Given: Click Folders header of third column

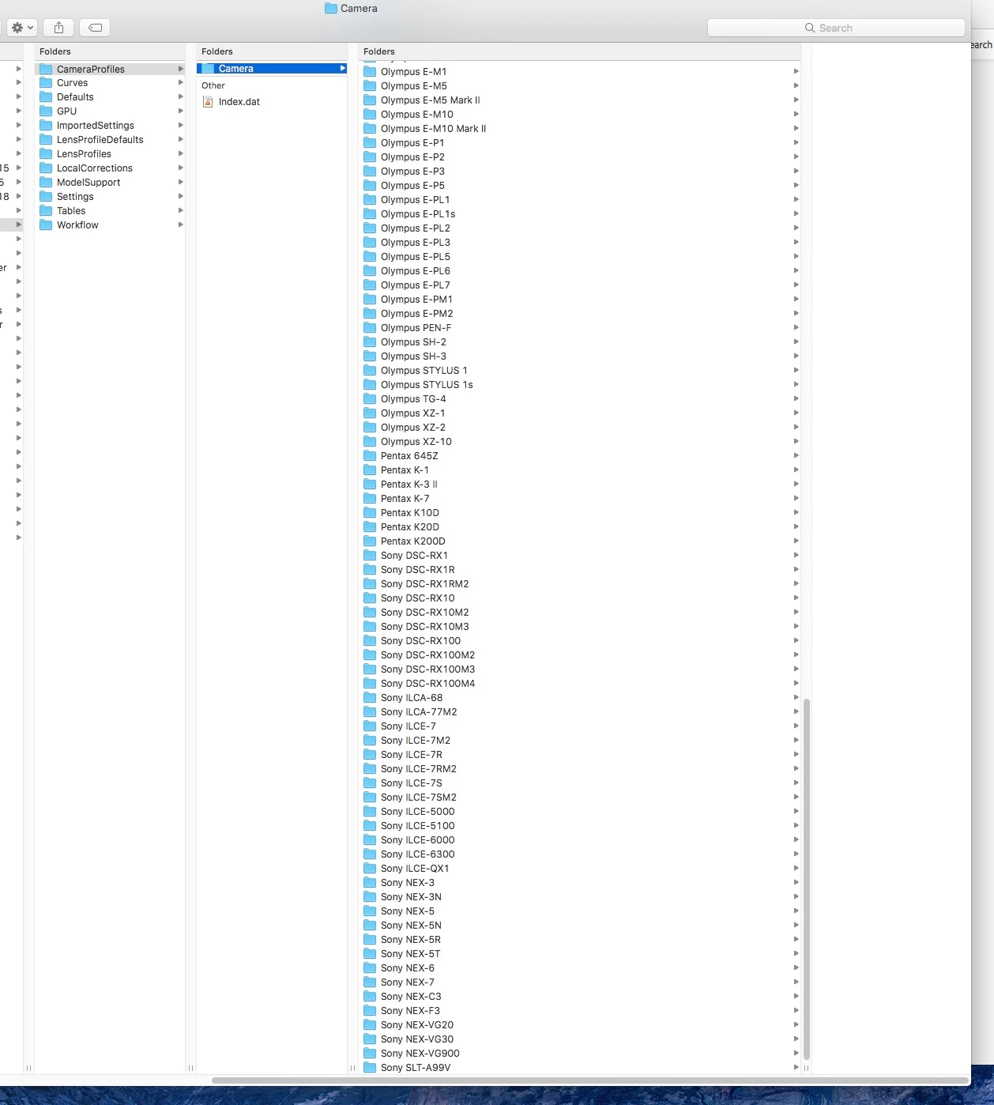Looking at the screenshot, I should tap(379, 51).
